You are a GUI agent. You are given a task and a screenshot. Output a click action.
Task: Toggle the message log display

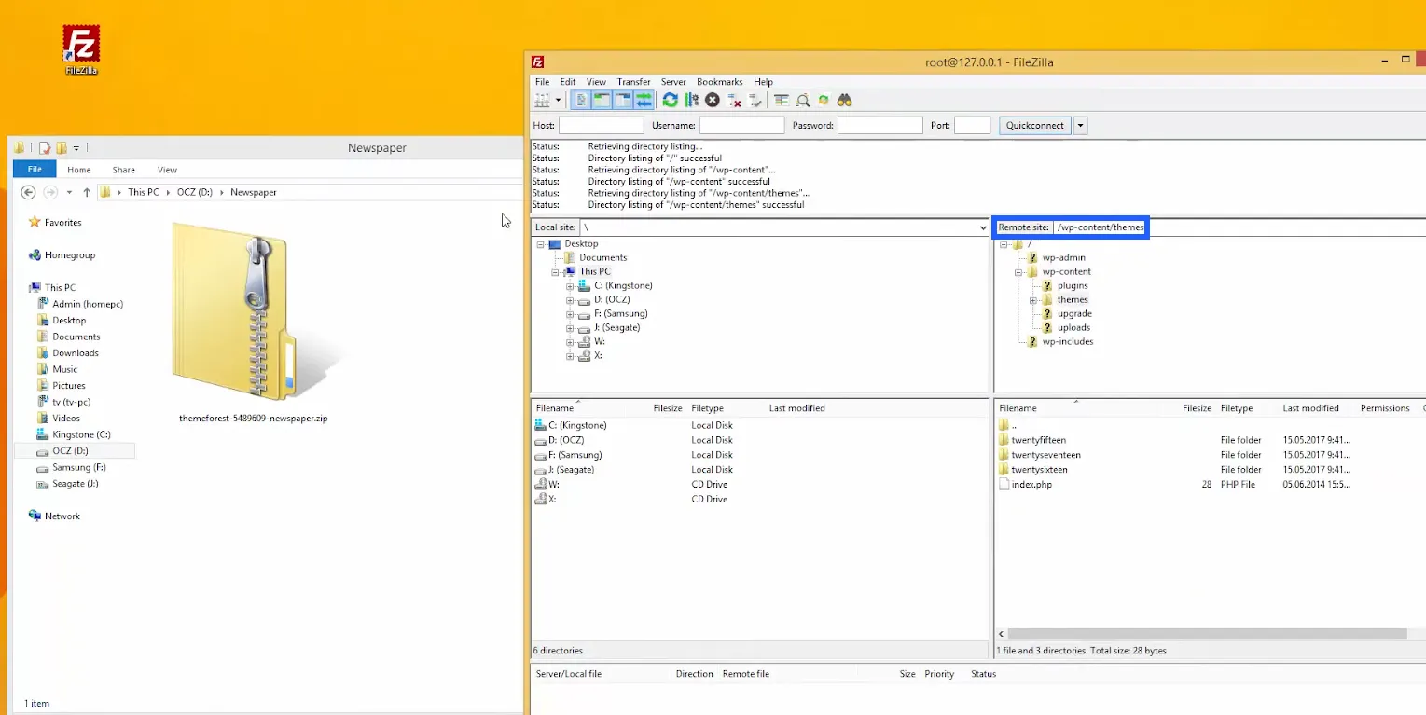coord(580,100)
